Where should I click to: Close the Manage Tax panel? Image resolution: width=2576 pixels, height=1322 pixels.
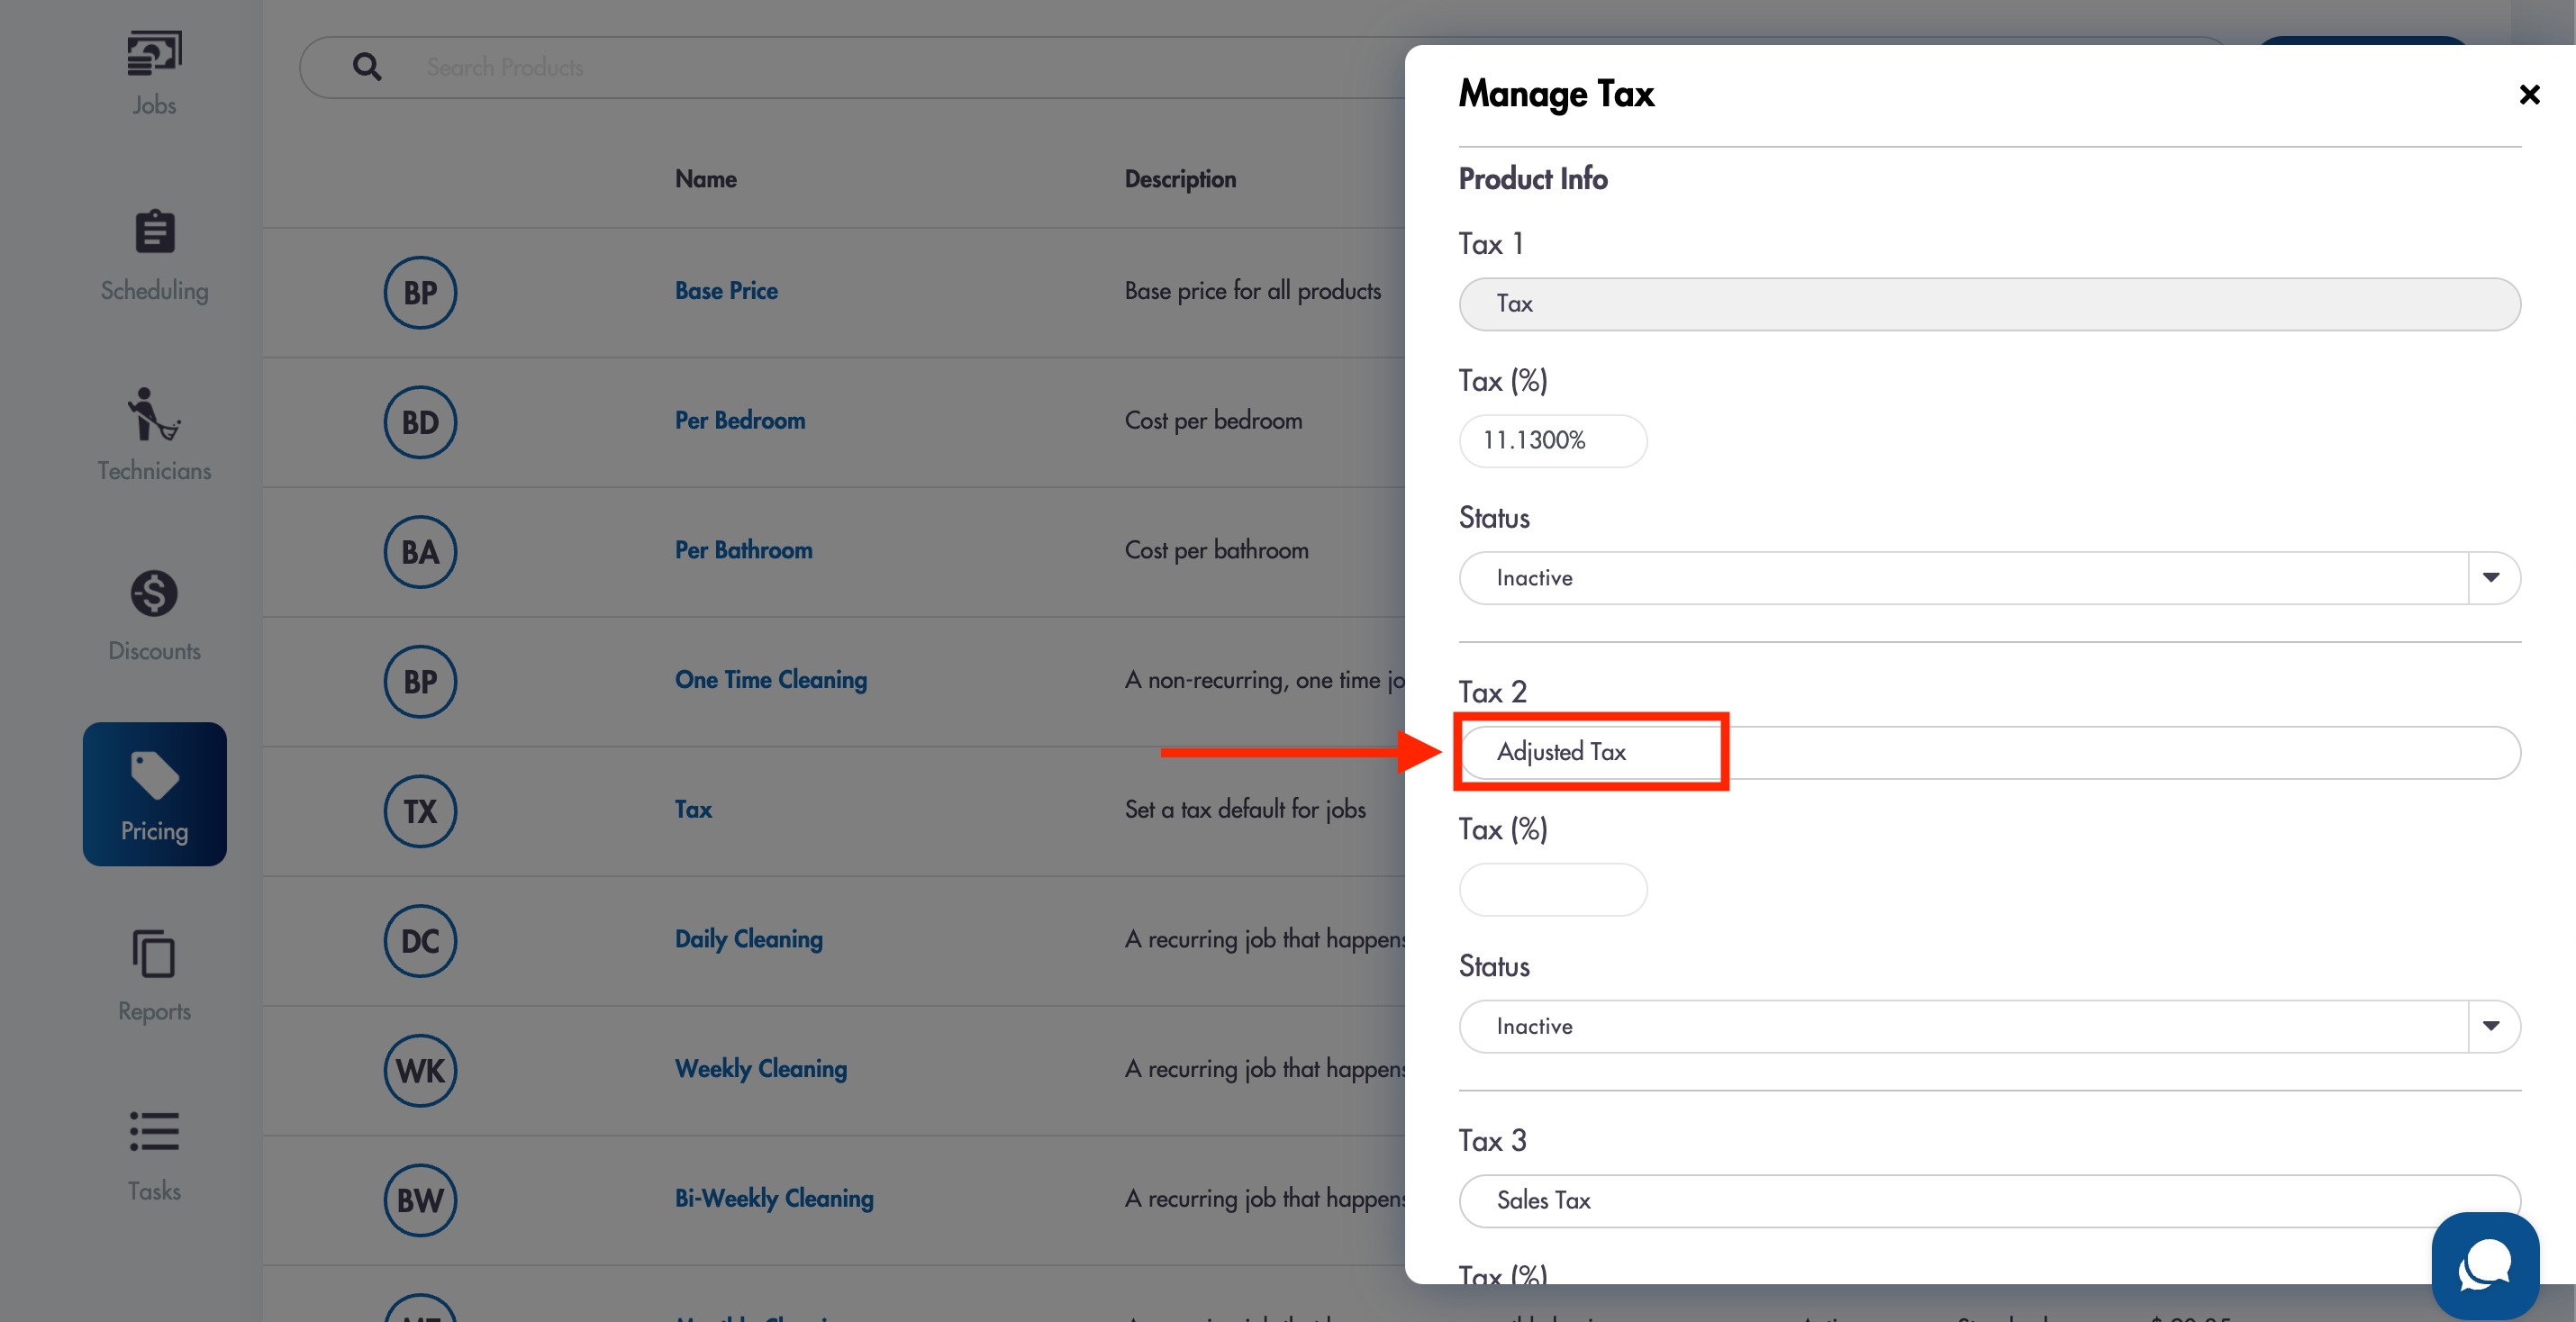(x=2529, y=94)
